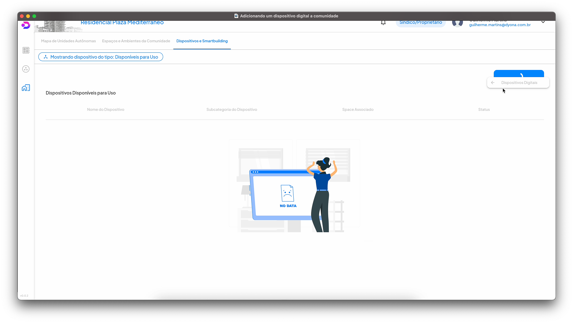Image resolution: width=573 pixels, height=323 pixels.
Task: Click the blue loading button
Action: coord(519,74)
